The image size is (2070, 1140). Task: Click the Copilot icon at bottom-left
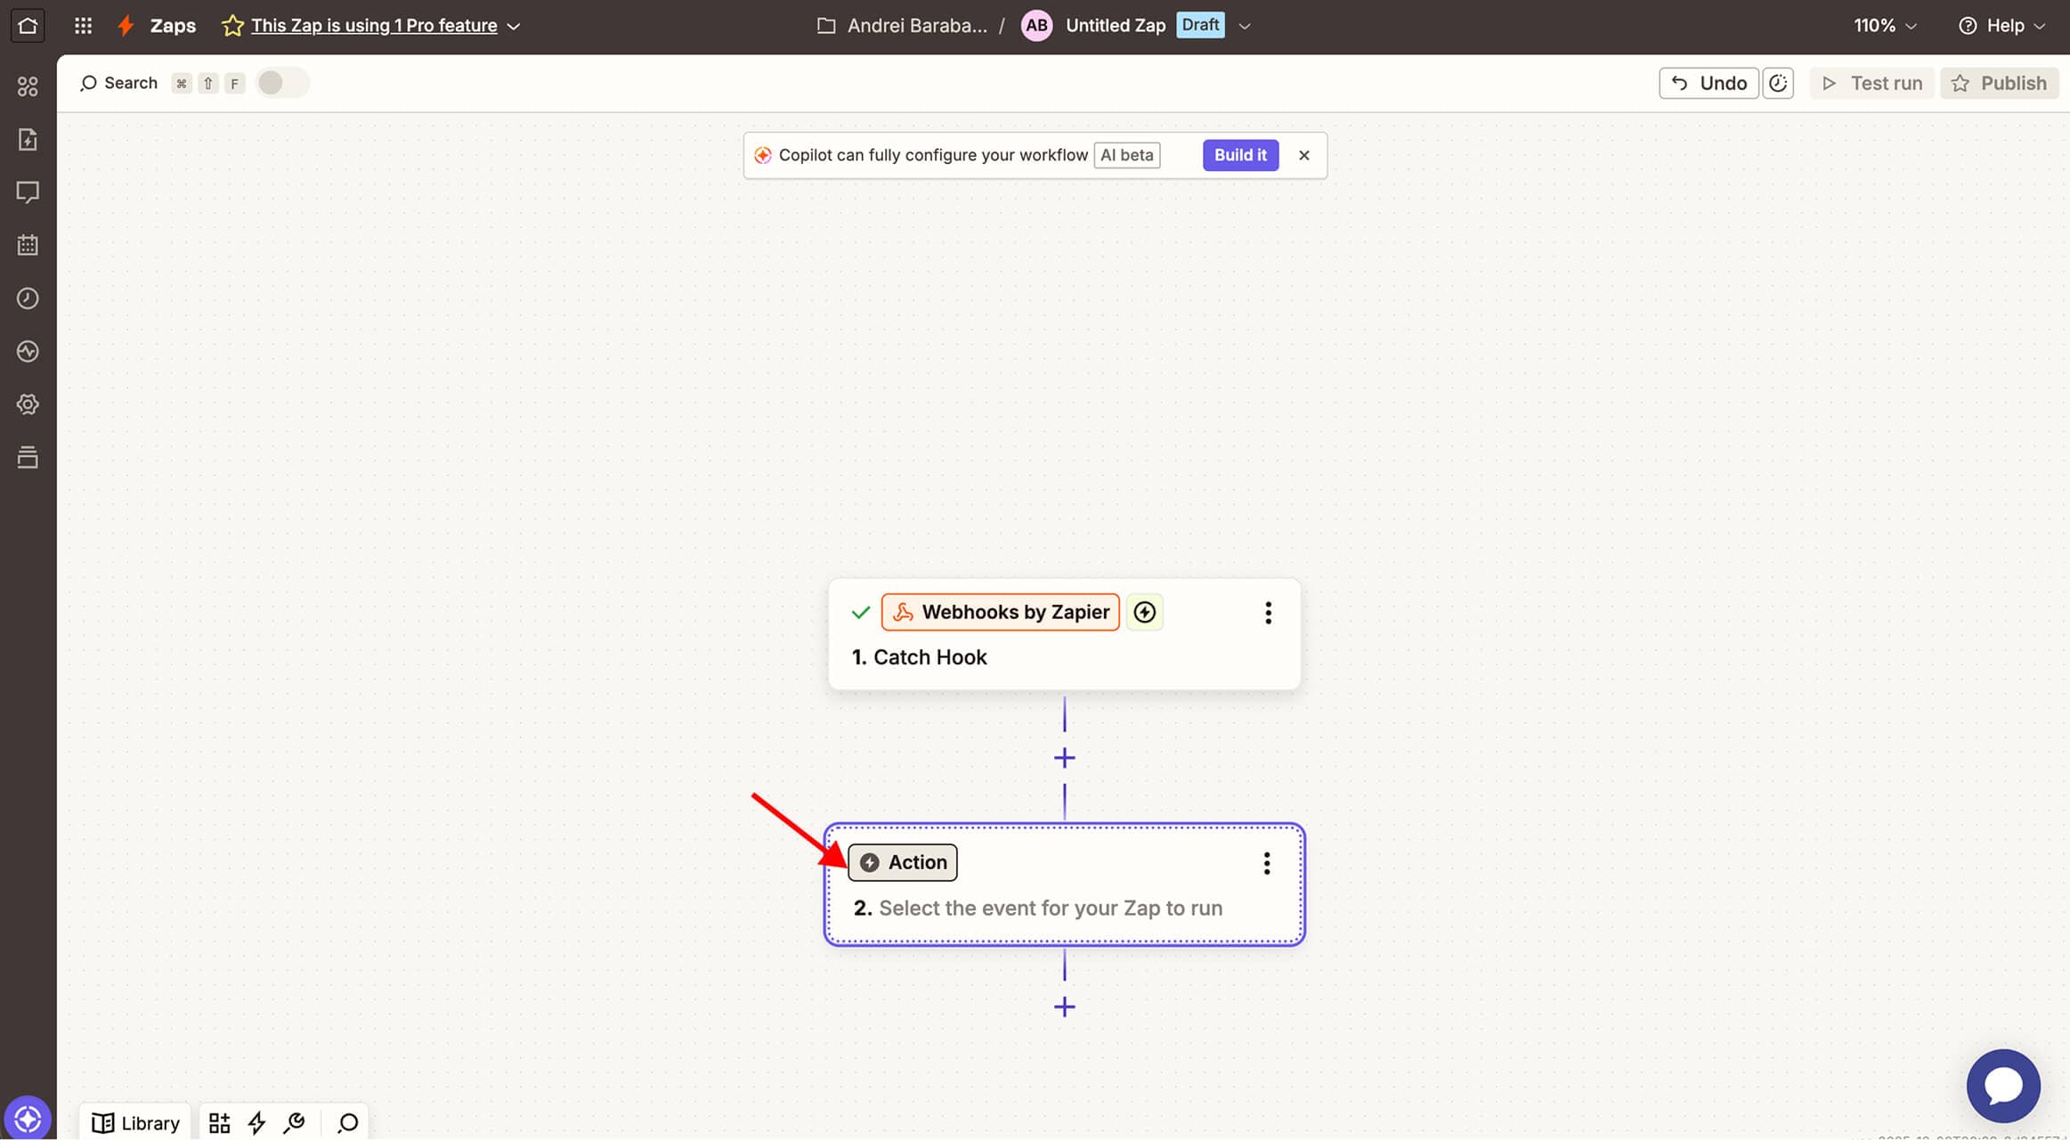[28, 1118]
